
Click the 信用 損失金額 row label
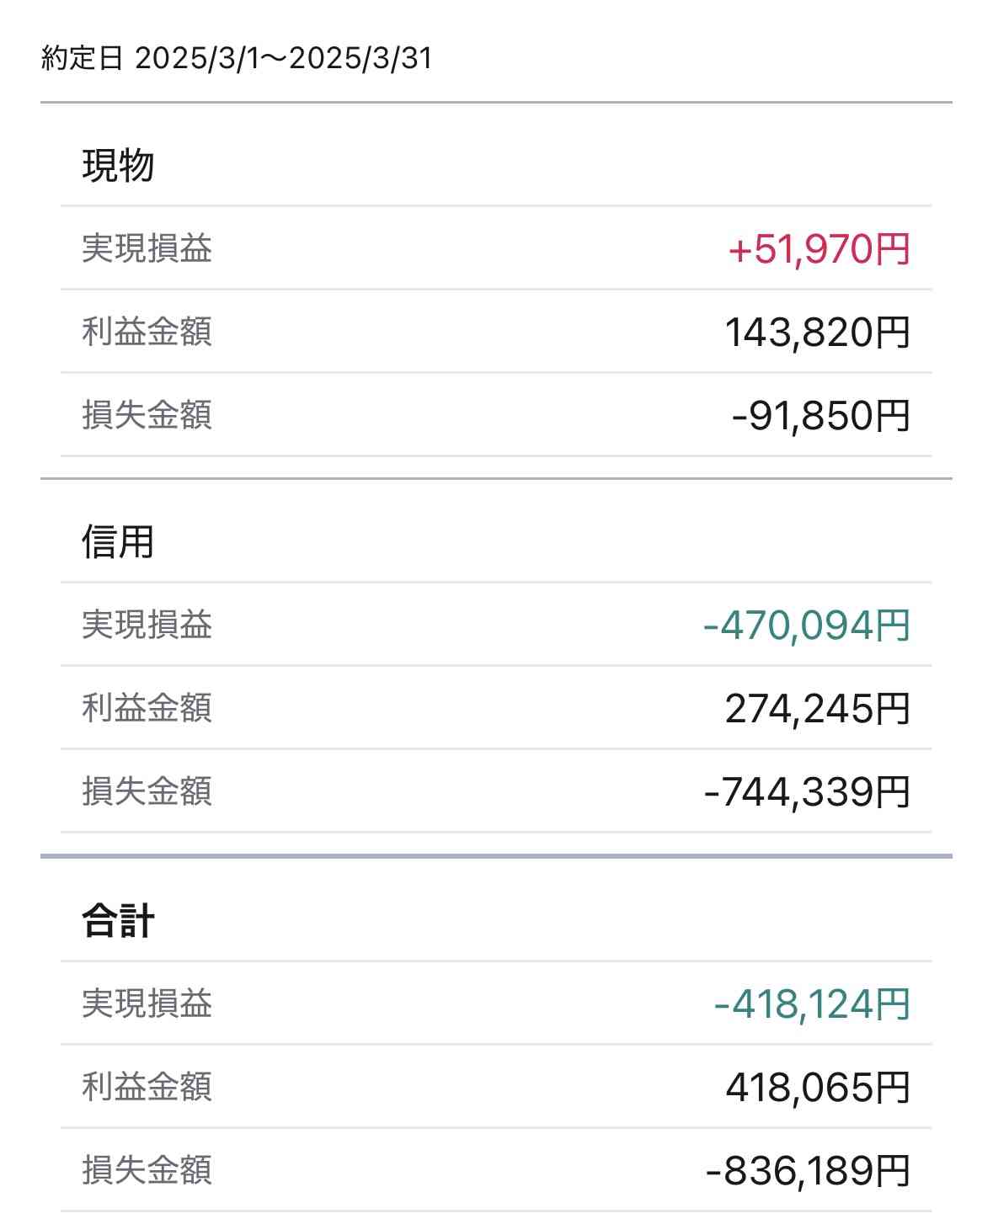coord(147,791)
